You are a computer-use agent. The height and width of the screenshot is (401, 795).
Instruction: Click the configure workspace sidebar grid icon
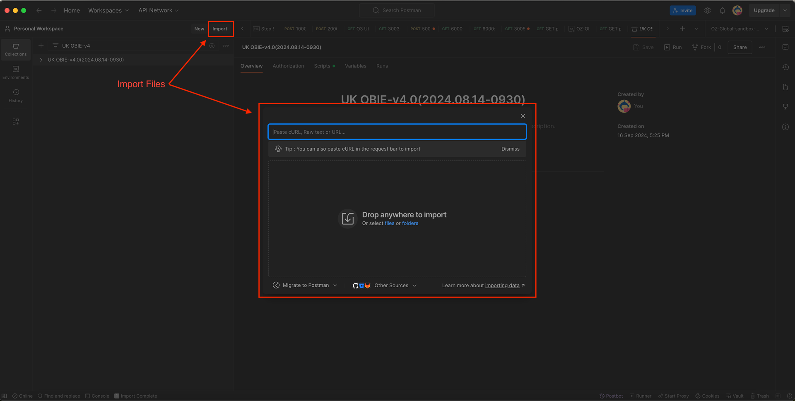[x=16, y=122]
